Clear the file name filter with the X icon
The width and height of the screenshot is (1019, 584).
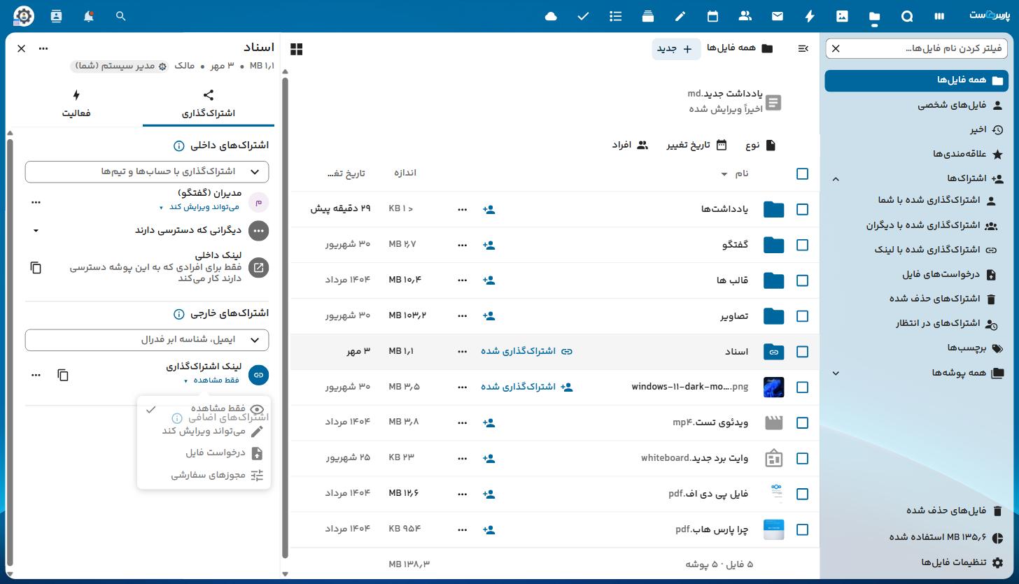click(x=836, y=48)
